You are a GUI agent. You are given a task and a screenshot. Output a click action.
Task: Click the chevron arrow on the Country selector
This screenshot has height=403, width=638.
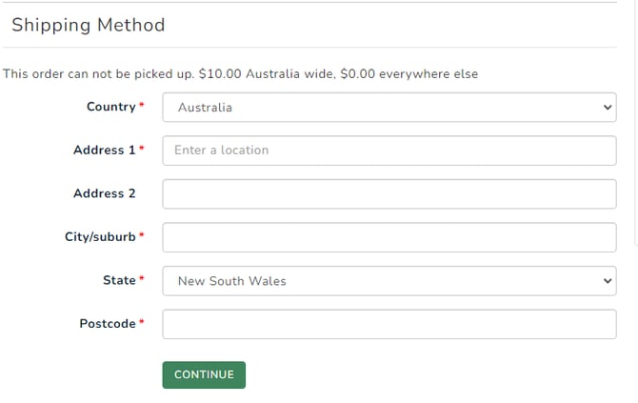coord(609,108)
